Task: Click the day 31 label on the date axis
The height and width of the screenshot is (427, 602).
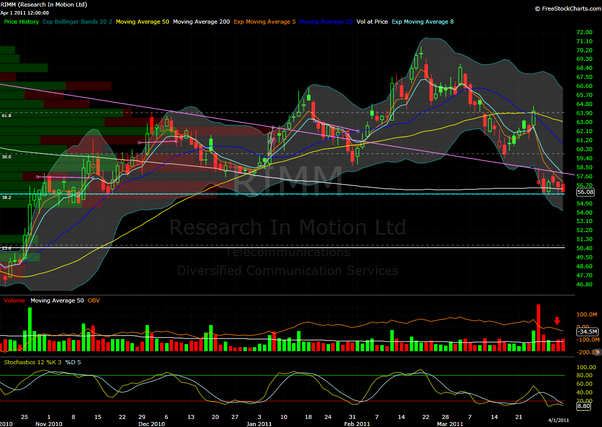Action: [x=353, y=417]
